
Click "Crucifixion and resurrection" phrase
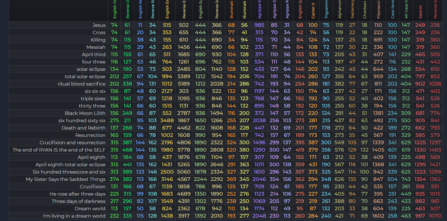73,143
